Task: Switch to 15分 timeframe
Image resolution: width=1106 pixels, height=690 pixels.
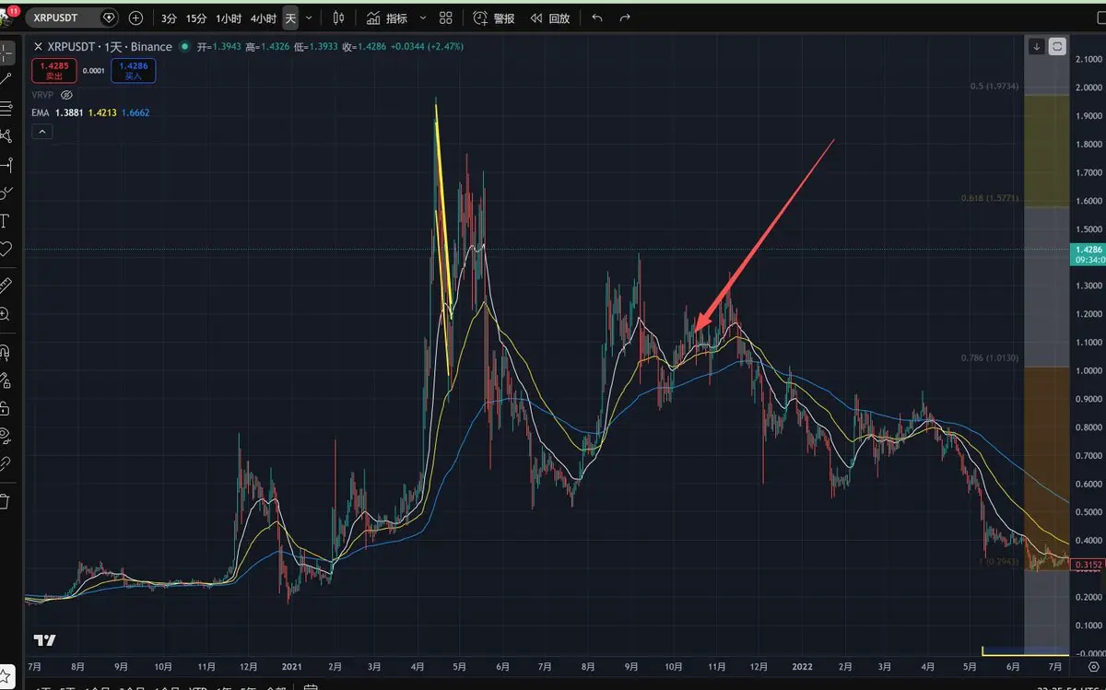Action: pyautogui.click(x=196, y=18)
